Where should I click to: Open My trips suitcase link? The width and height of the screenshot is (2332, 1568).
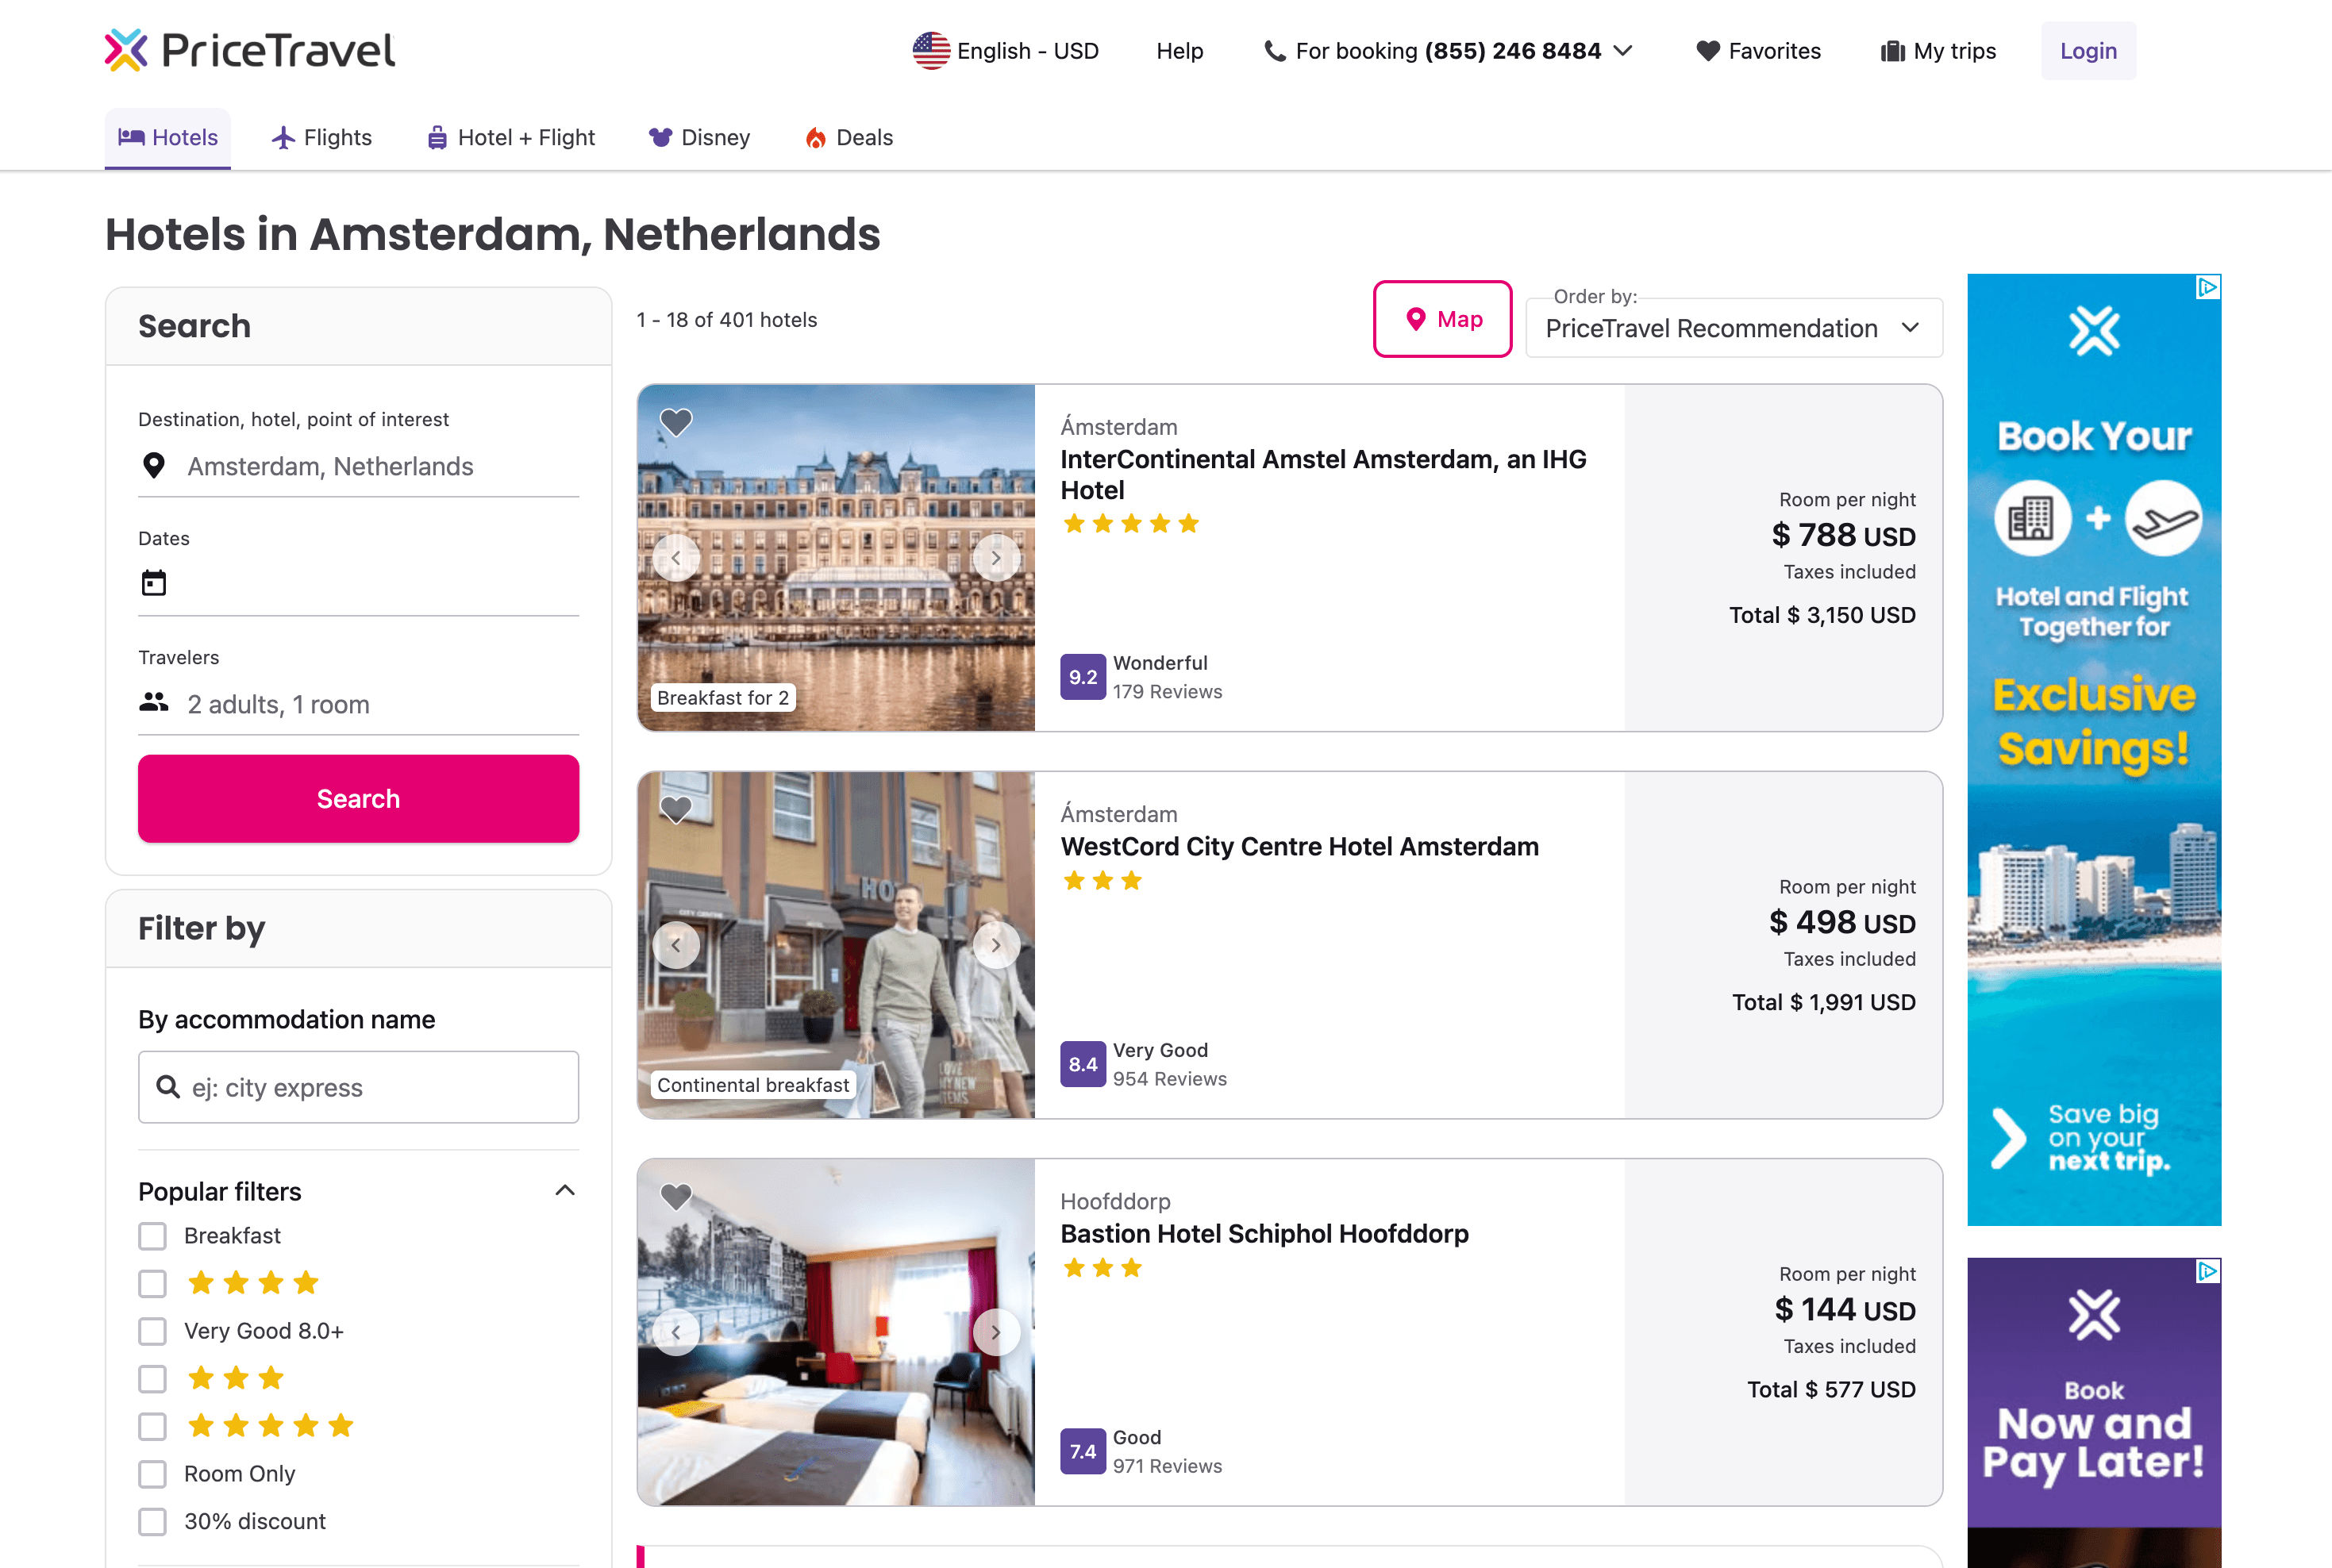point(1938,51)
